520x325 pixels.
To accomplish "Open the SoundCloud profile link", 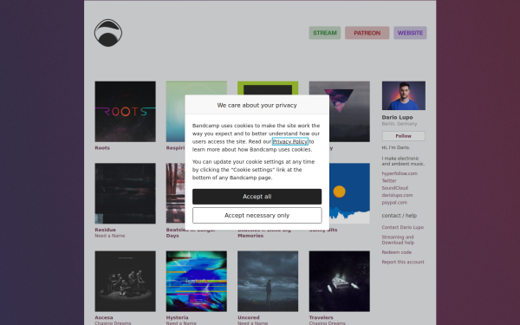I will point(394,188).
